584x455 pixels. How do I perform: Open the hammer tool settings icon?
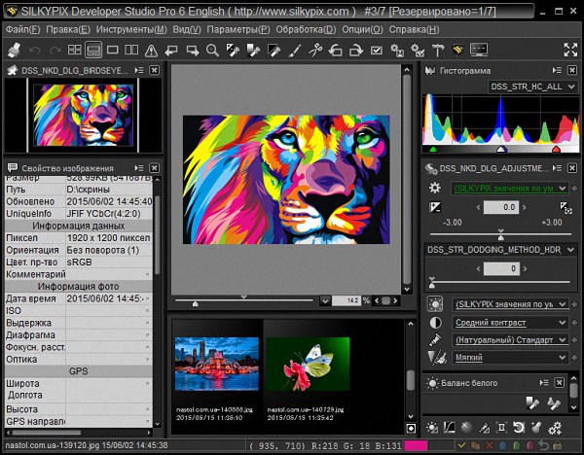point(438,51)
